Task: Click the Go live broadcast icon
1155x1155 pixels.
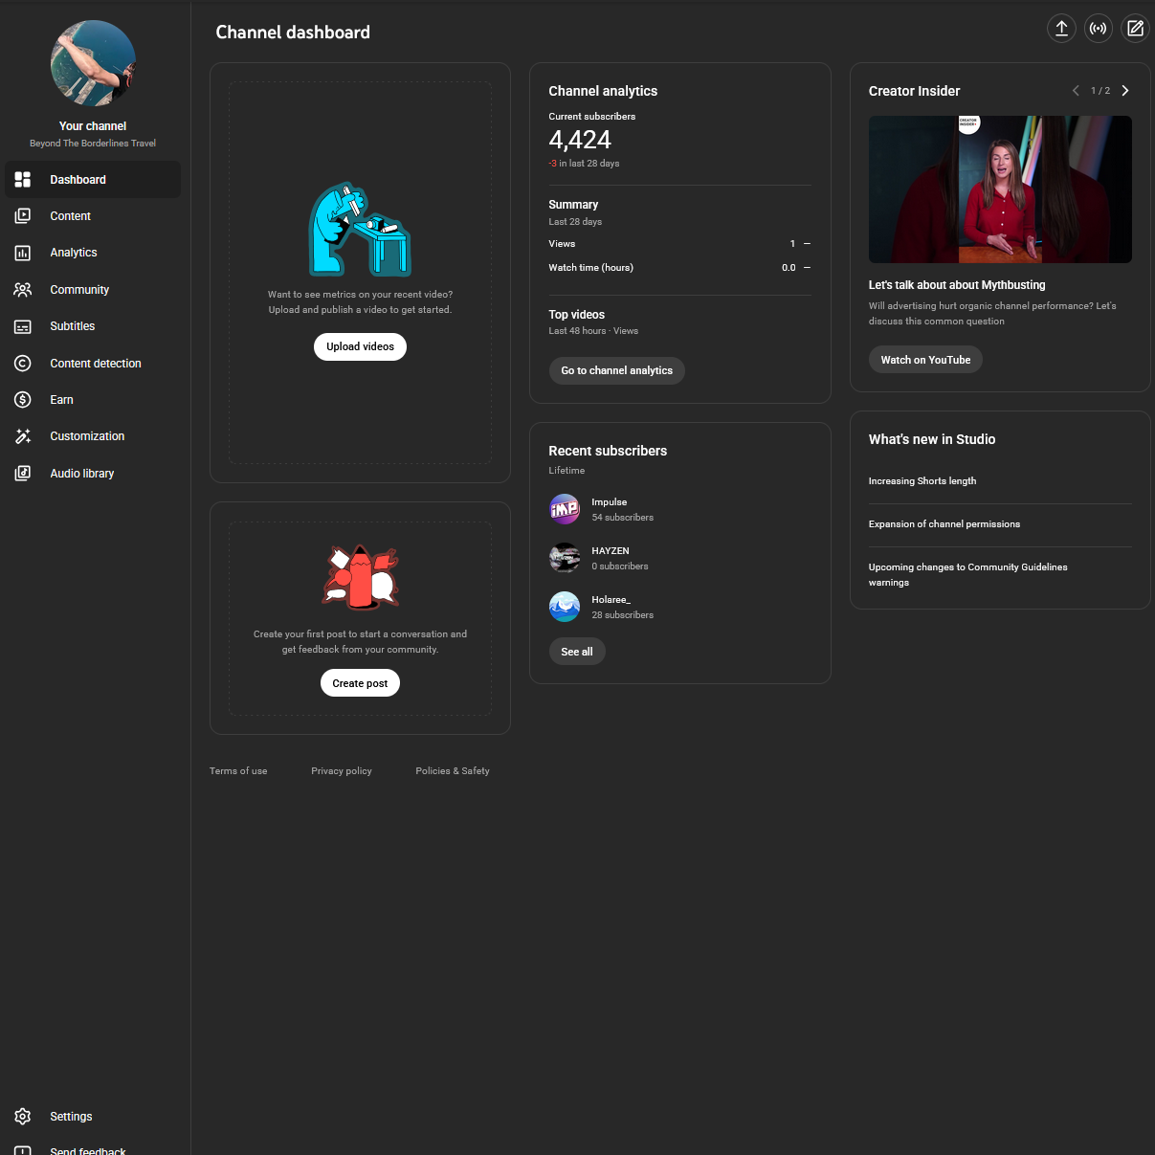Action: [1098, 29]
